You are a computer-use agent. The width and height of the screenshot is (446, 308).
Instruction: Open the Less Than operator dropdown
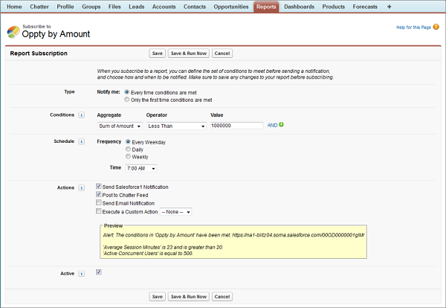(x=175, y=126)
